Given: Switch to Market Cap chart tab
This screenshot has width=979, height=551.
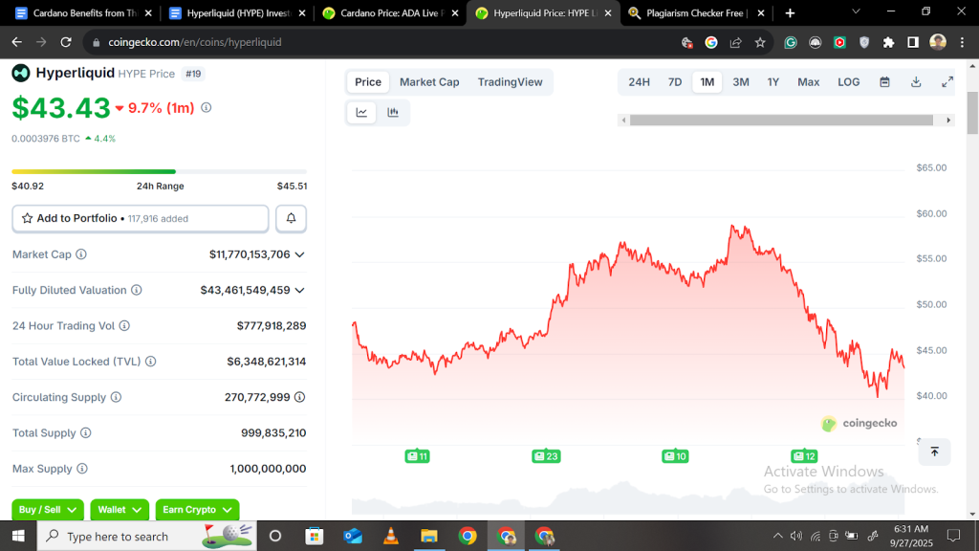Looking at the screenshot, I should point(429,82).
